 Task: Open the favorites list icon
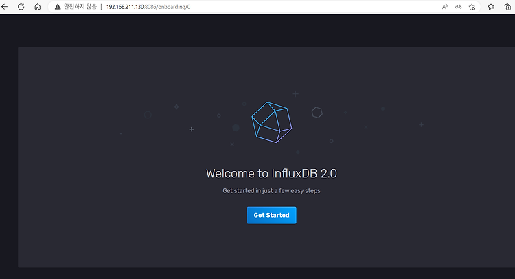click(x=491, y=7)
